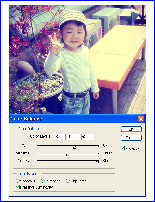Click the first Color Levels field showing 23
This screenshot has width=155, height=202.
tap(59, 137)
